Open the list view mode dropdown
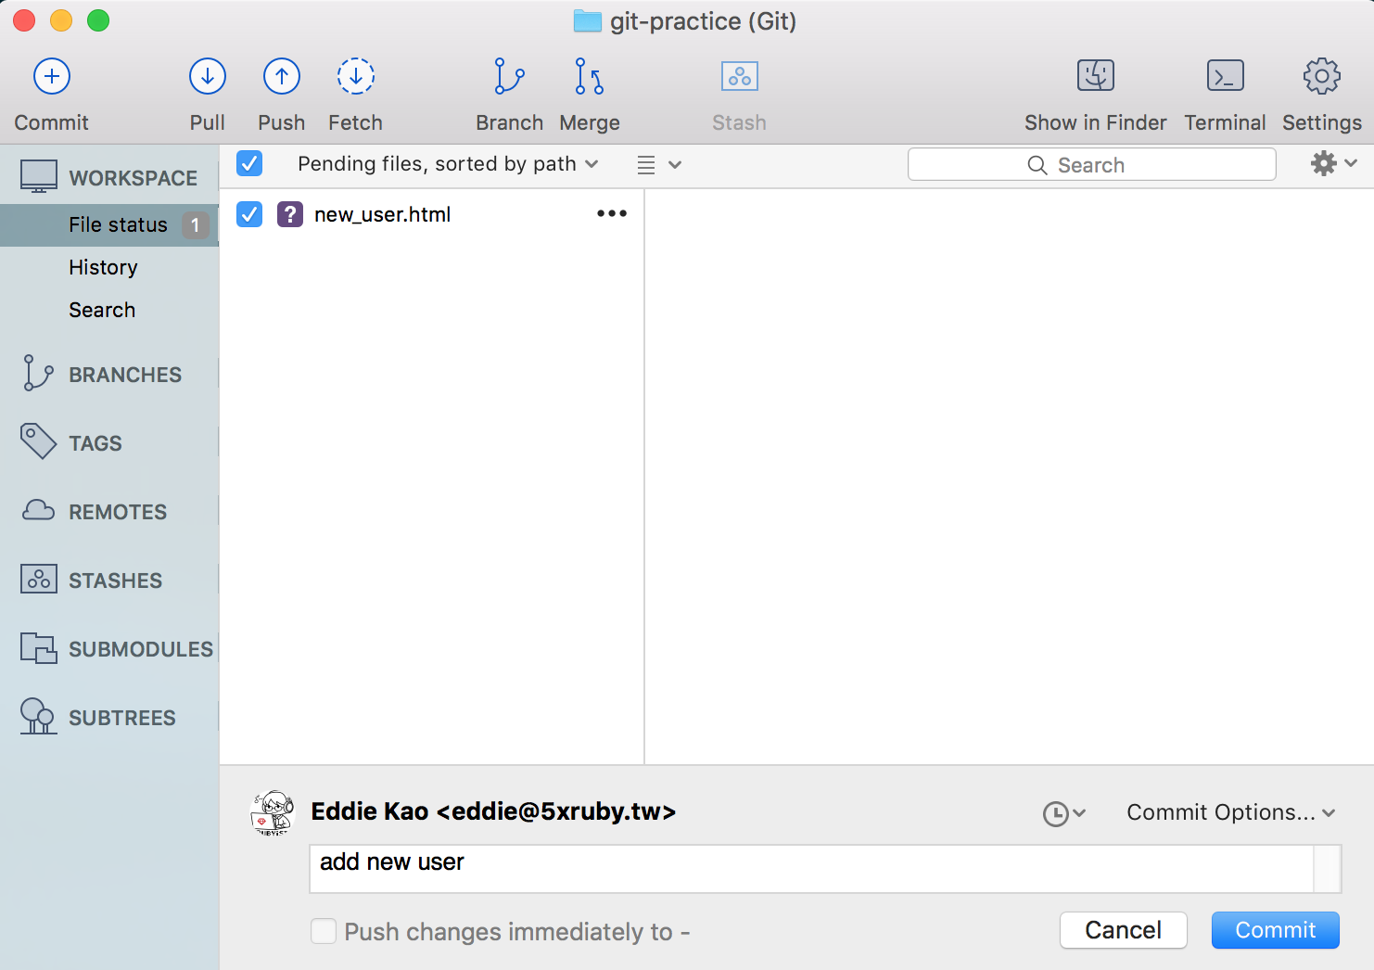 coord(659,165)
